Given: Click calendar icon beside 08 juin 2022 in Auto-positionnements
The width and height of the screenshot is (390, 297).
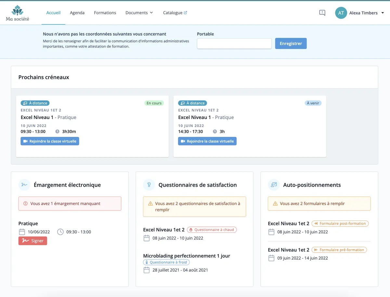Looking at the screenshot, I should 271,232.
